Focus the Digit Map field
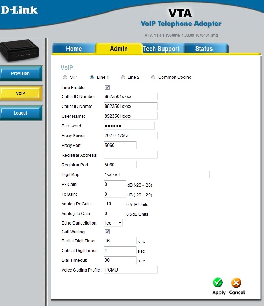Screen dimensions: 264x306 157,174
